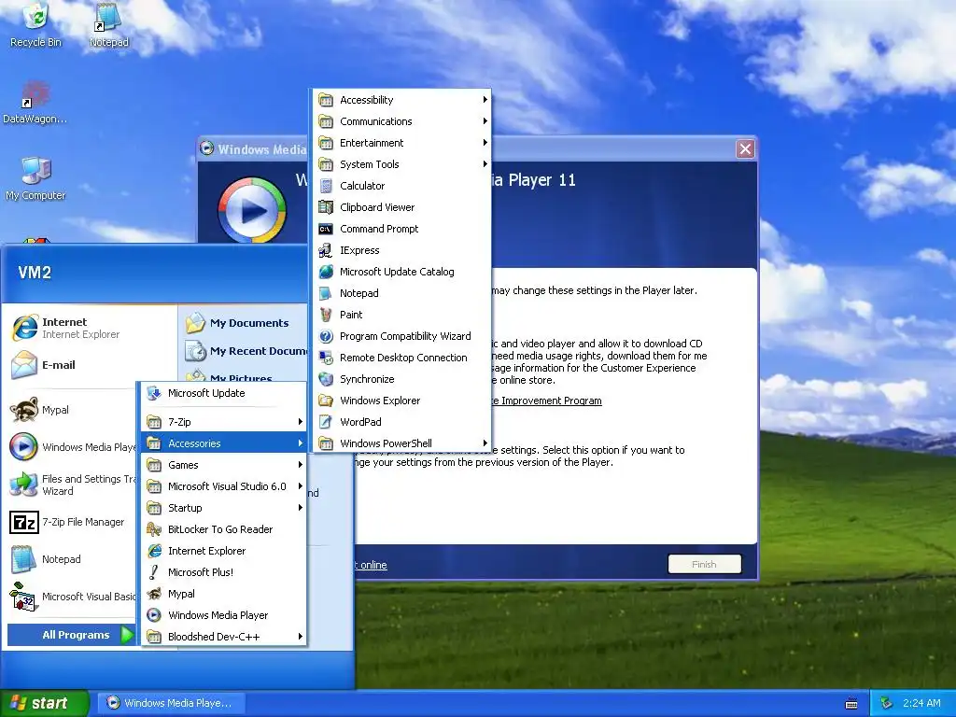Select Mypal in the All Programs list
This screenshot has height=717, width=956.
tap(224, 594)
